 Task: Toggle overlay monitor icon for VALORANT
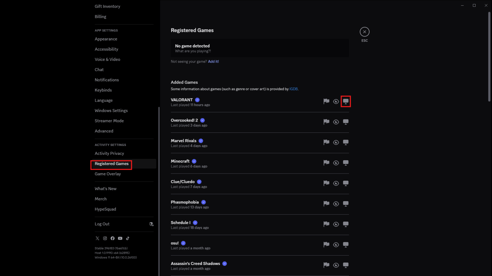click(x=346, y=101)
